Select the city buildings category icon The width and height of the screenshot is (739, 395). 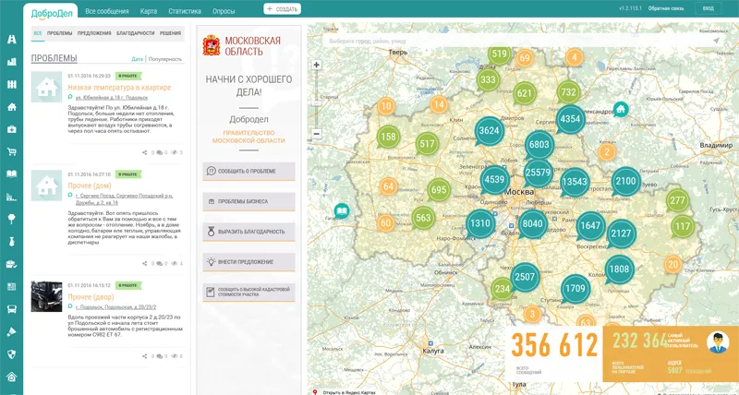tap(11, 62)
